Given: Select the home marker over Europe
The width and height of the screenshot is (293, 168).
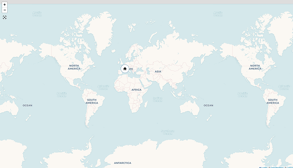Looking at the screenshot, I should [x=125, y=69].
